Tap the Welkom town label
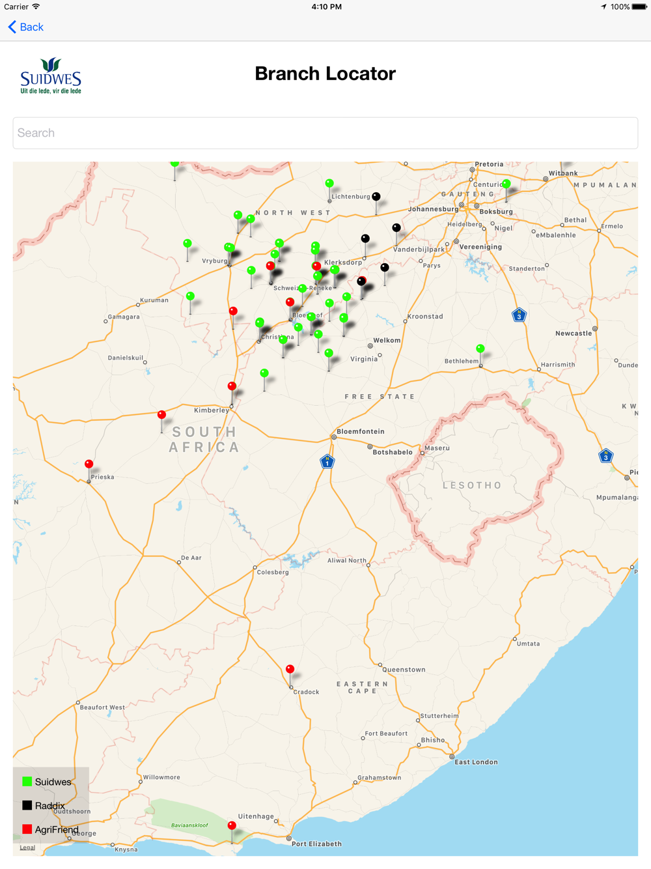The height and width of the screenshot is (869, 651). tap(387, 340)
